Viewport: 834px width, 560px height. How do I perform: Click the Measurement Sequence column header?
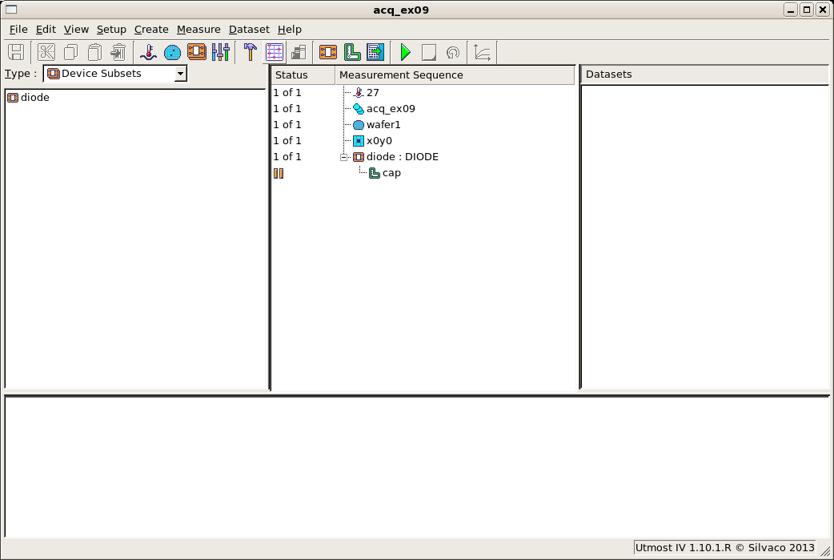point(455,75)
